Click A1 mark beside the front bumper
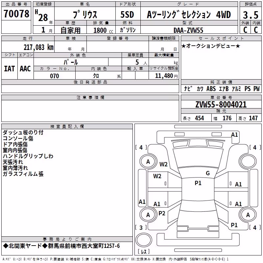This screenshot has height=263, width=263. click(234, 135)
